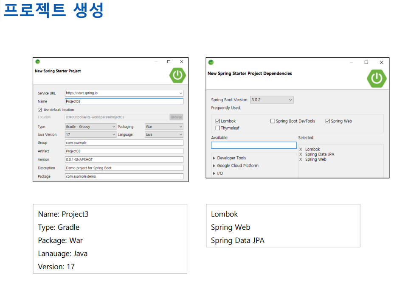The width and height of the screenshot is (419, 284).
Task: Click the Description field
Action: [x=124, y=168]
